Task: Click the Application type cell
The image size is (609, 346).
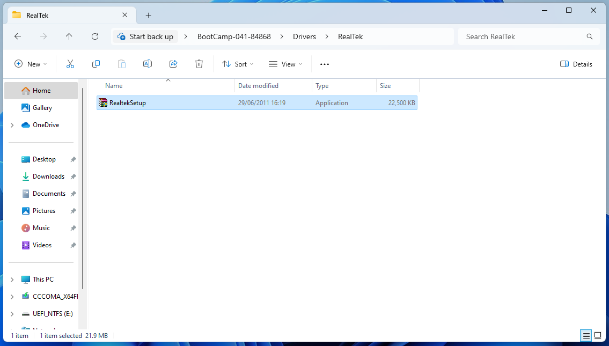Action: tap(332, 103)
